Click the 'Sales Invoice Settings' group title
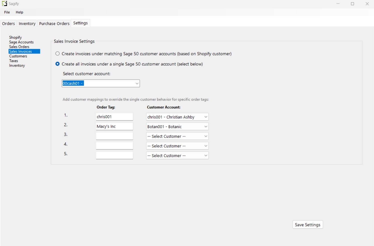 [x=74, y=41]
